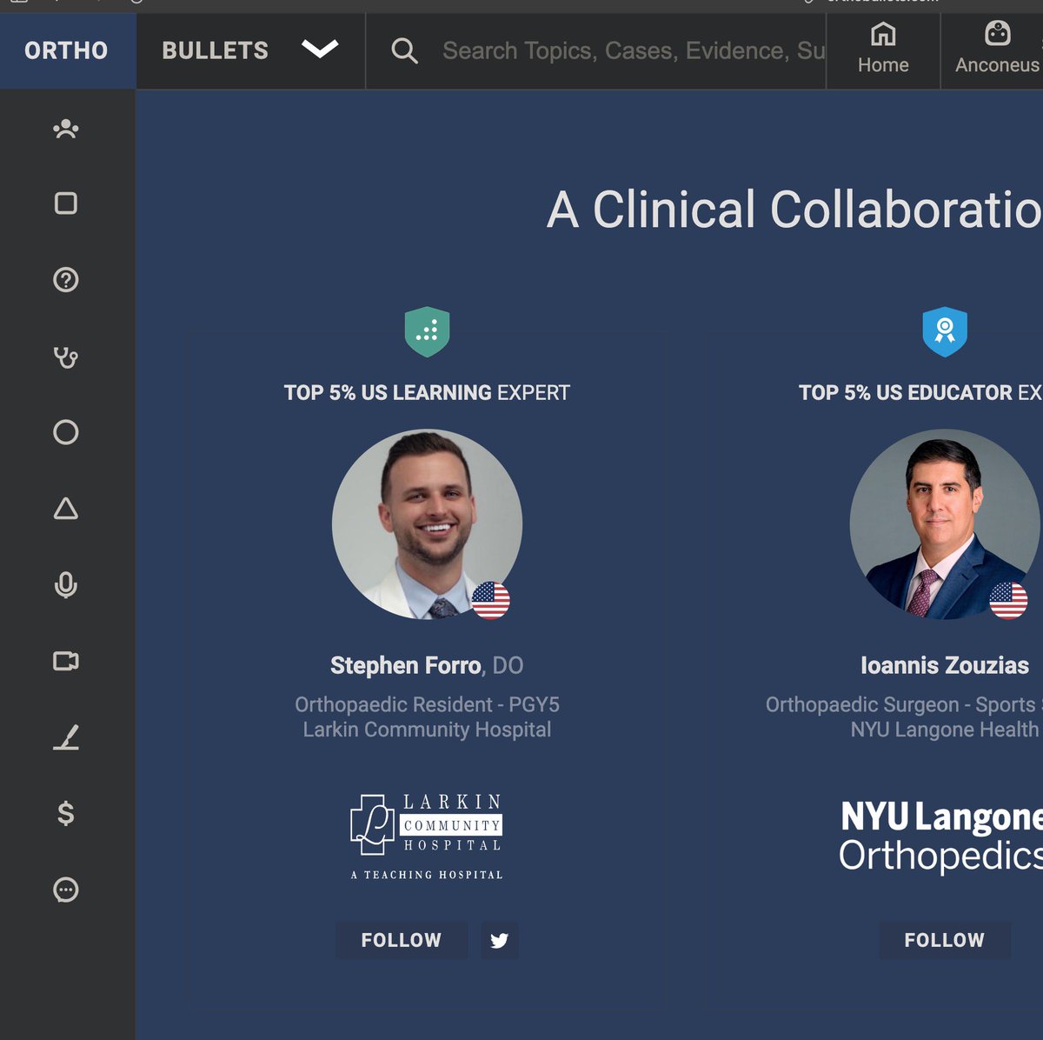Open the video camera icon in sidebar

tap(66, 662)
